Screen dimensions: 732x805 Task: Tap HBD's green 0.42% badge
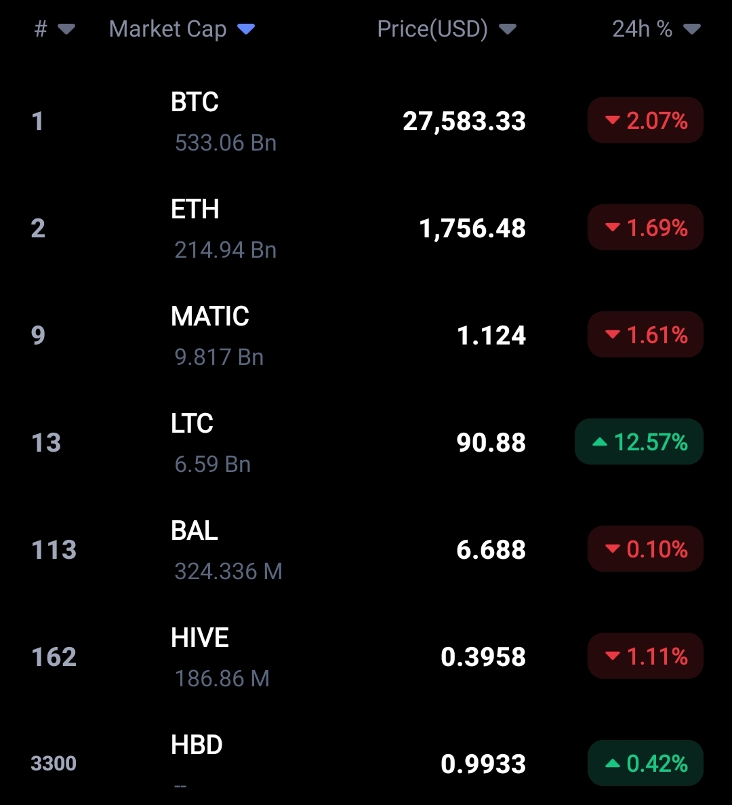(645, 764)
